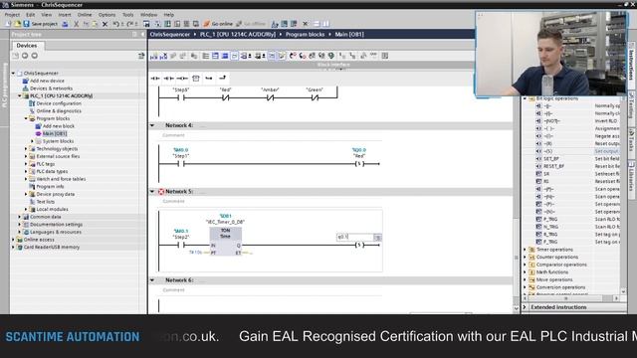Viewport: 637px width, 358px height.
Task: Click the Delete X icon in the main toolbar
Action: [x=105, y=24]
